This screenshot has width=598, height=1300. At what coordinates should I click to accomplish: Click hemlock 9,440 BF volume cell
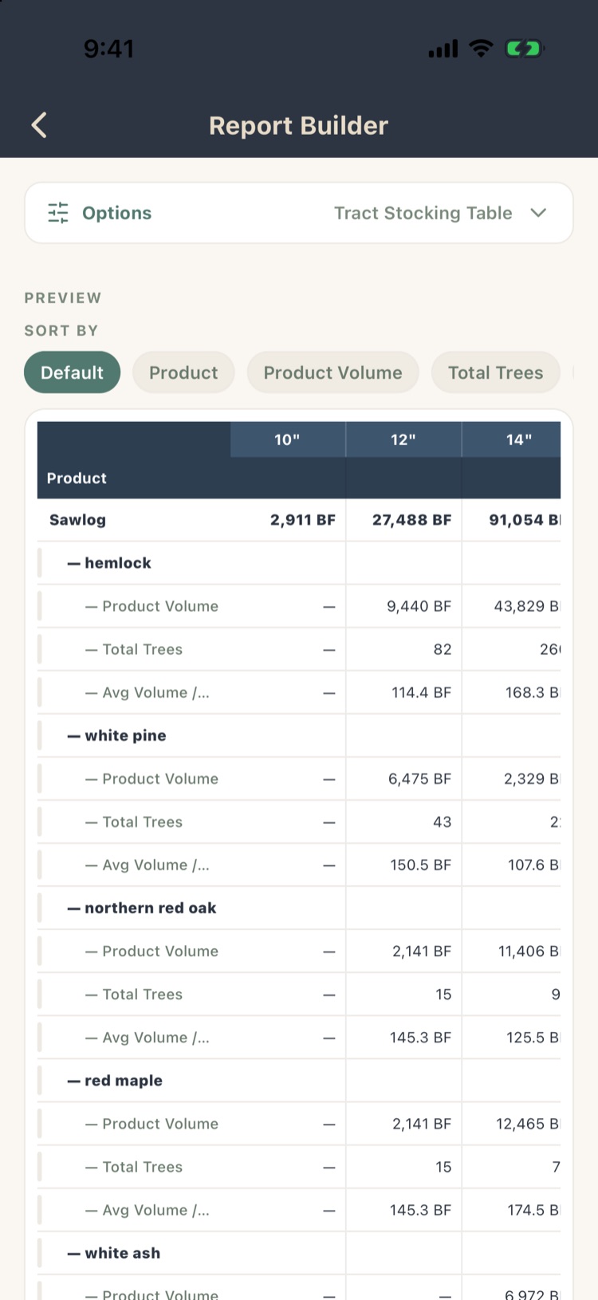[x=419, y=606]
